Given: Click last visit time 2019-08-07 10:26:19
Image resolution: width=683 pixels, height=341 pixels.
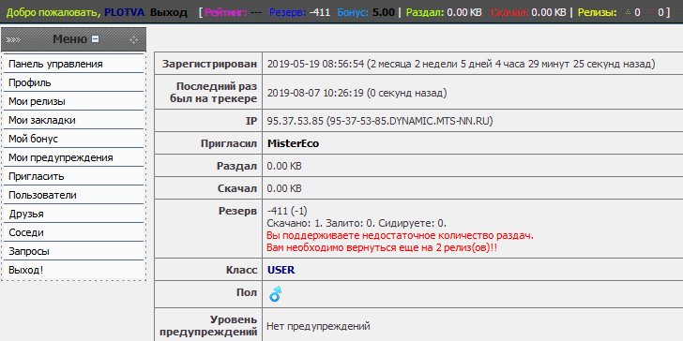Looking at the screenshot, I should tap(315, 93).
